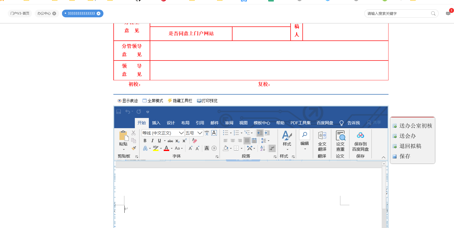Click Hide Toolbar (隐藏工具栏)

[180, 101]
